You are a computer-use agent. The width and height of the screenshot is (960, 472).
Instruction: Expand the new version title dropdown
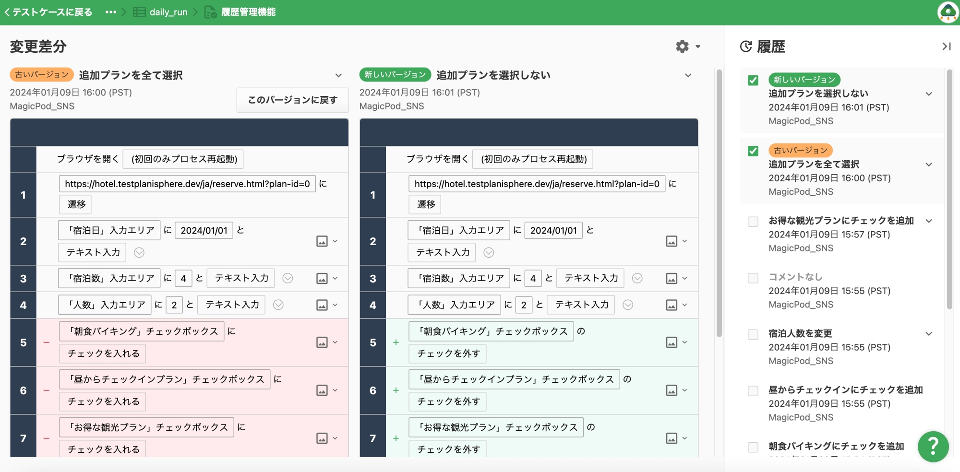tap(688, 75)
